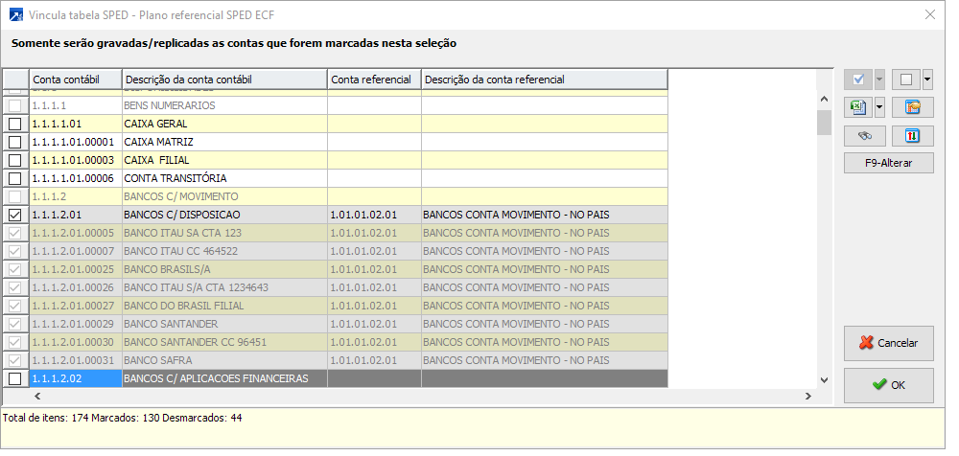Click the Cancelar button

889,343
